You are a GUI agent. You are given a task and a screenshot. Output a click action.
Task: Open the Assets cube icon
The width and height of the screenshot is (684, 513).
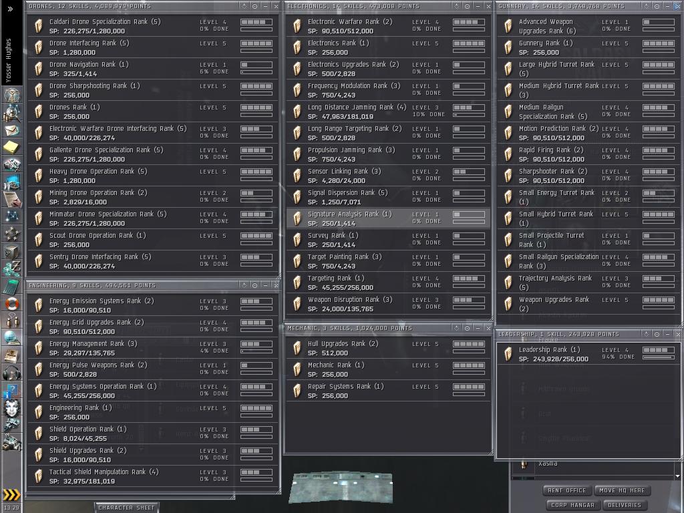12,251
